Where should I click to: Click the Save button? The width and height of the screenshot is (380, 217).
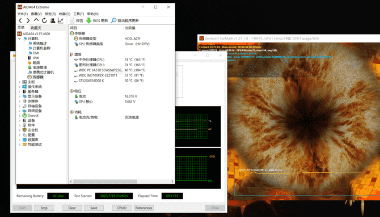tap(94, 208)
